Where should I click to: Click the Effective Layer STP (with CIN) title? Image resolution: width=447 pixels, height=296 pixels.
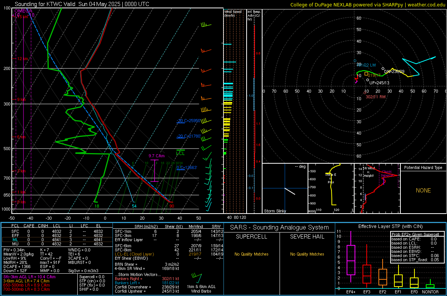390,226
